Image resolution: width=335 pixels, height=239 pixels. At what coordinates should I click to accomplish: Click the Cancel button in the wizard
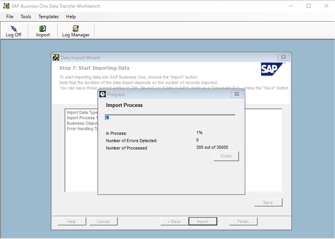click(x=103, y=222)
